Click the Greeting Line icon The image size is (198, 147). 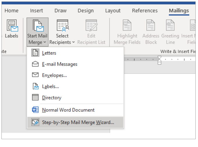[170, 26]
